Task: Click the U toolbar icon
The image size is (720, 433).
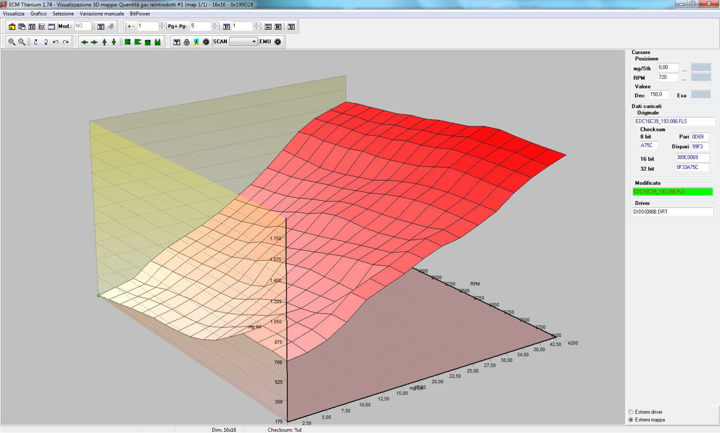Action: pos(291,27)
